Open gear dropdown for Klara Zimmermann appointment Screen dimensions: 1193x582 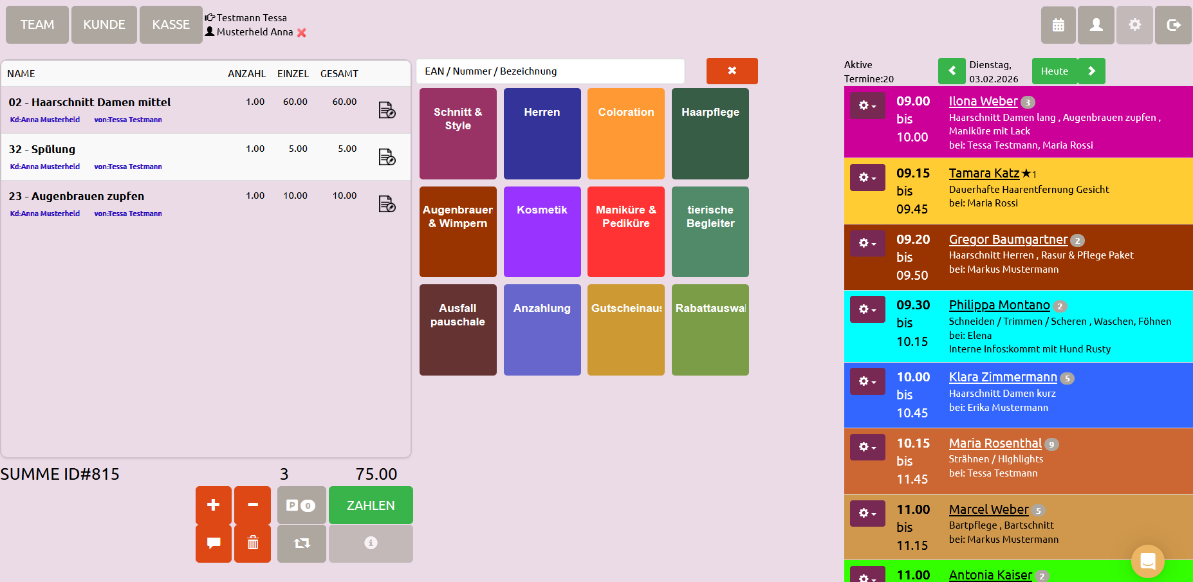click(867, 381)
